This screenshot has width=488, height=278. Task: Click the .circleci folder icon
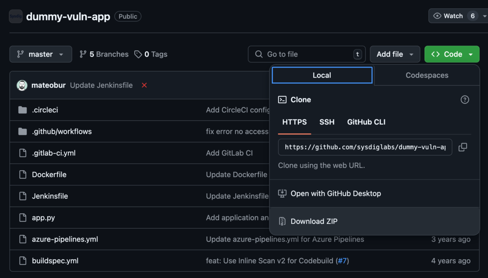(23, 110)
